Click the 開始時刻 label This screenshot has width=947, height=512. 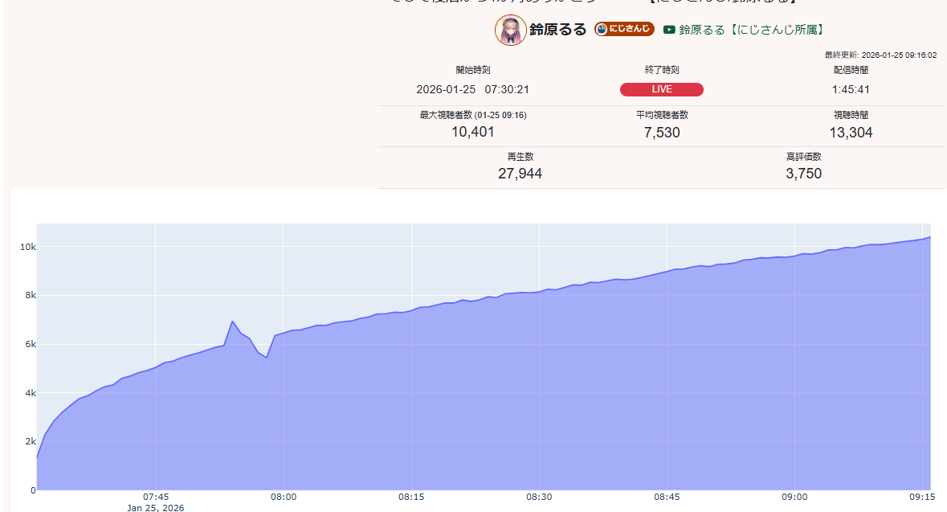click(x=473, y=70)
